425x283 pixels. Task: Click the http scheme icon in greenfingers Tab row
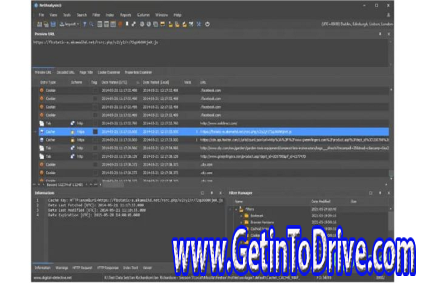73,156
